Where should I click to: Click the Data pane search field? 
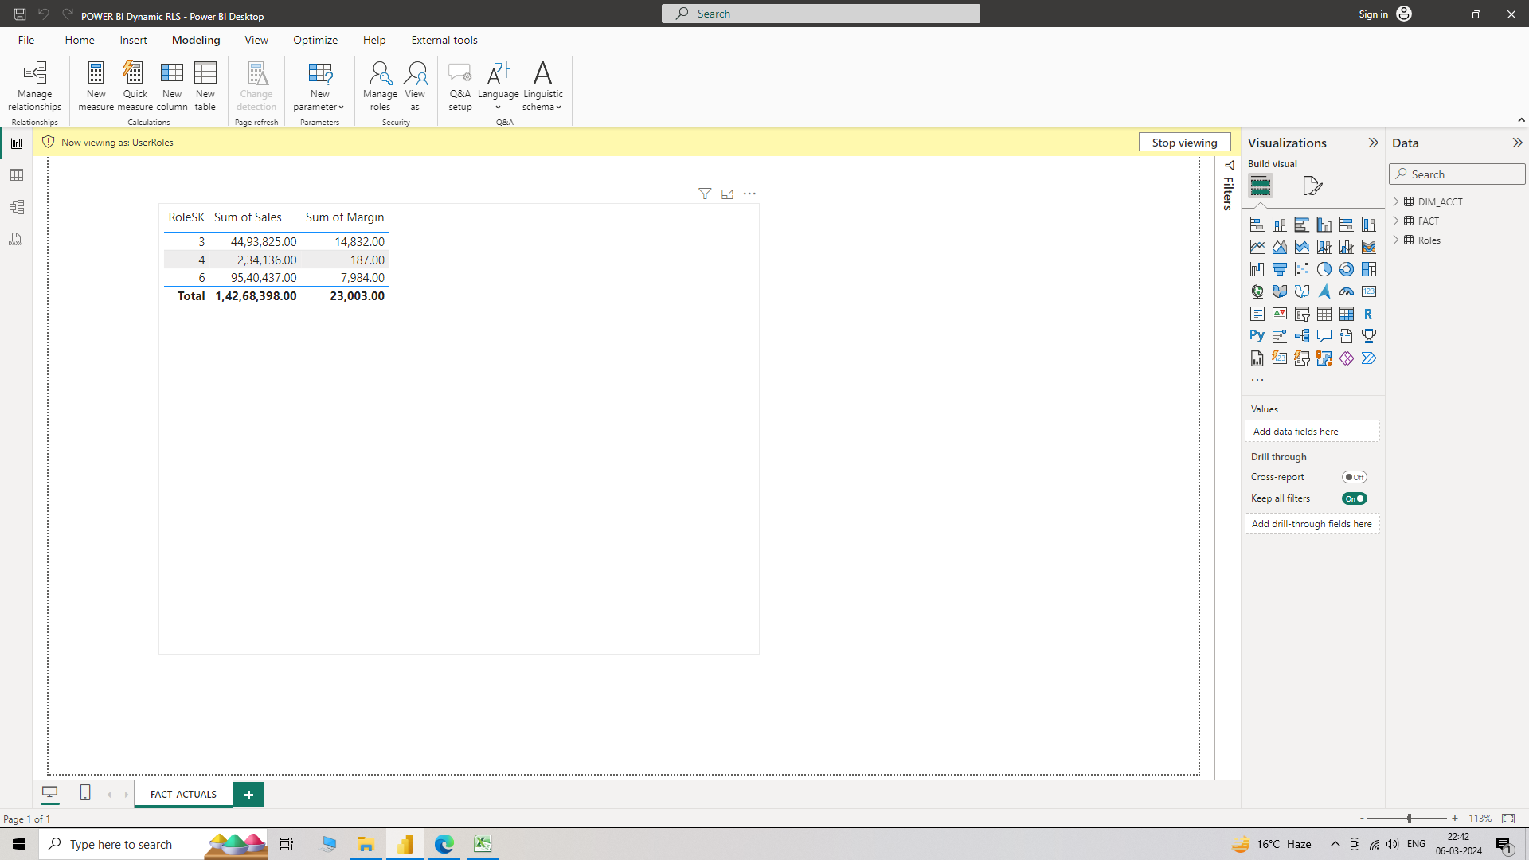(1457, 174)
